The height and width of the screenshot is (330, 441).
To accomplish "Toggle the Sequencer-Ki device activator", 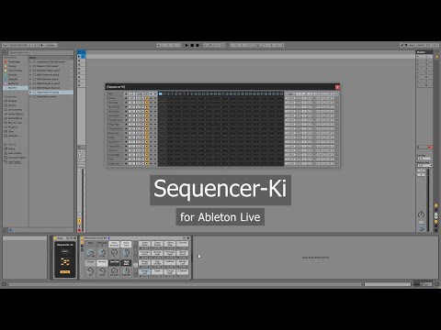I will click(x=55, y=238).
